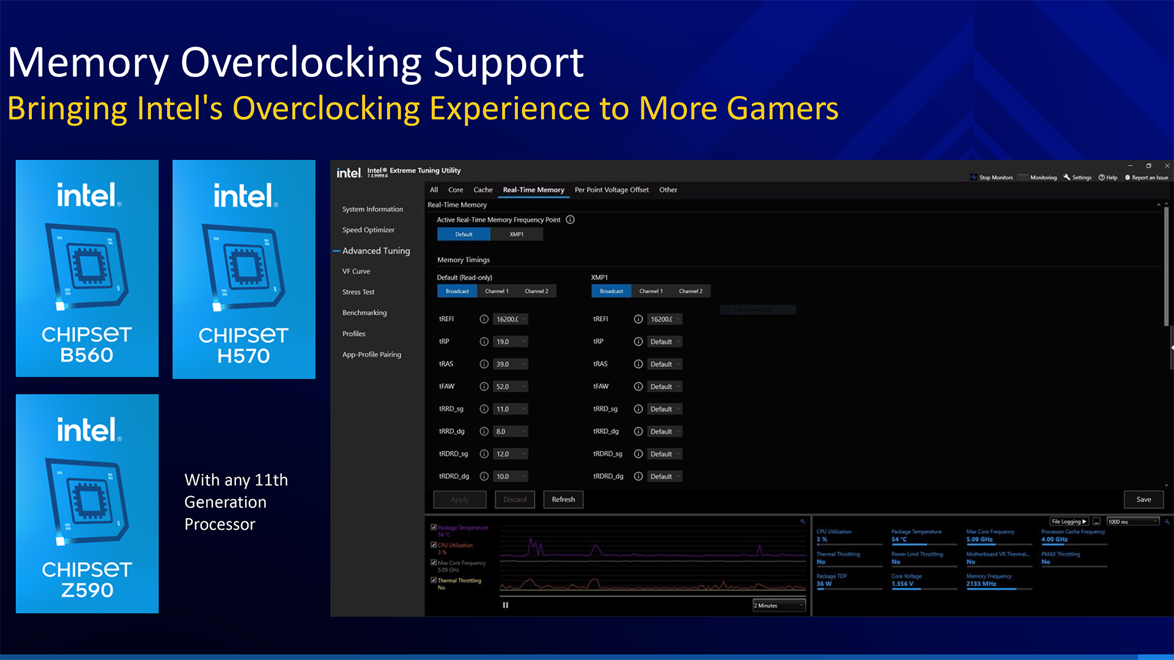Open Settings wrench icon

(x=1067, y=177)
